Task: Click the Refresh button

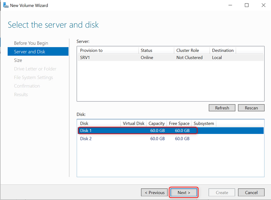Action: pyautogui.click(x=222, y=107)
